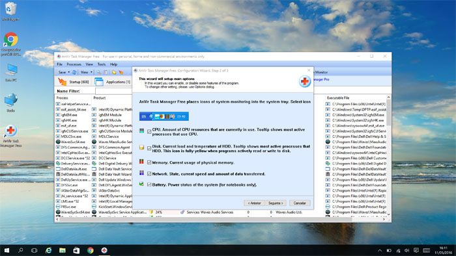
Task: Click the yellow folder icon in toolbar
Action: pyautogui.click(x=114, y=72)
